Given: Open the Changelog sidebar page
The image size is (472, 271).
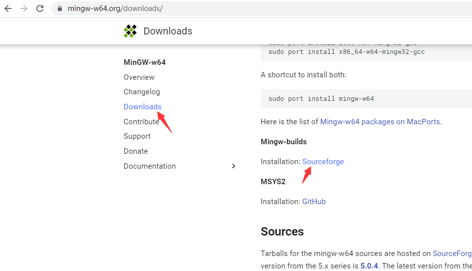Looking at the screenshot, I should pyautogui.click(x=142, y=92).
